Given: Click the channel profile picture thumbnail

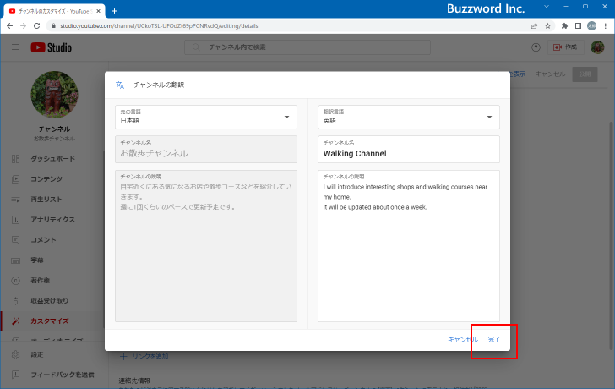Looking at the screenshot, I should point(54,95).
